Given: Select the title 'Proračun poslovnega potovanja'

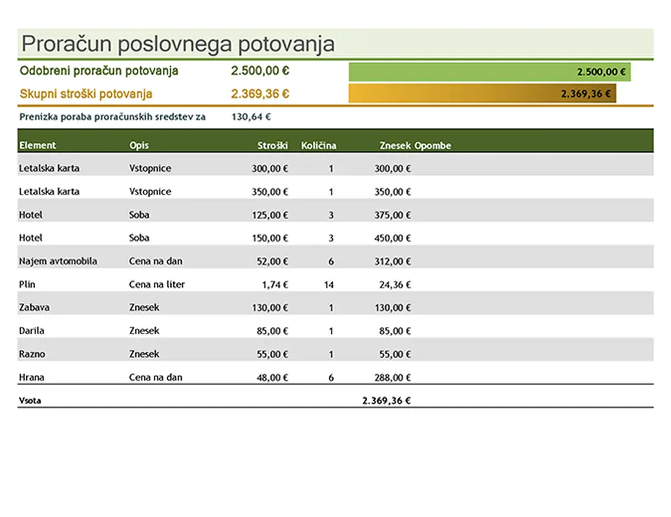Looking at the screenshot, I should click(x=178, y=44).
